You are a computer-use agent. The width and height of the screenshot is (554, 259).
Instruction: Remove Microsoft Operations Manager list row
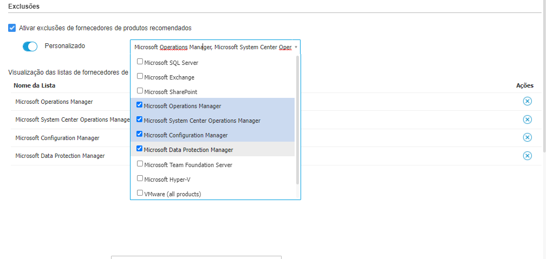pos(527,101)
